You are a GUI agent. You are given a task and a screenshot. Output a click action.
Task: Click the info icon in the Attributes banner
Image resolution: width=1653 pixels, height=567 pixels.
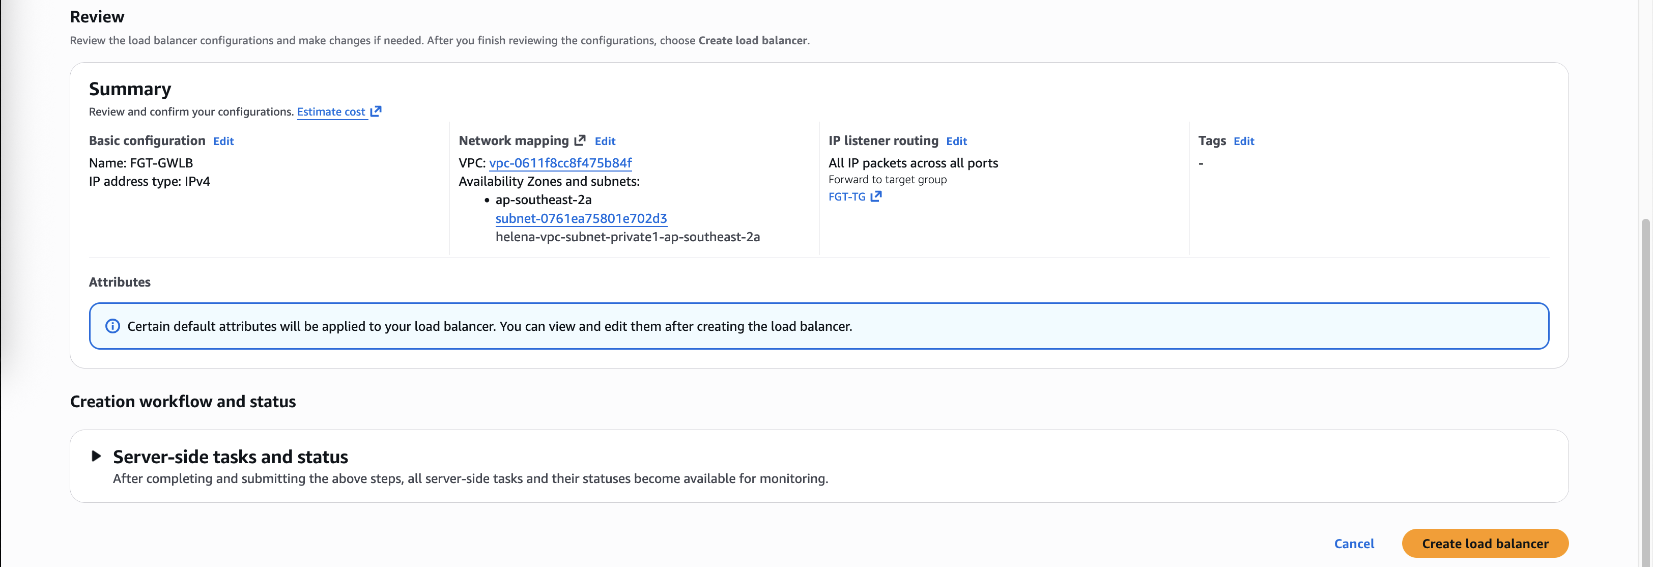(112, 326)
